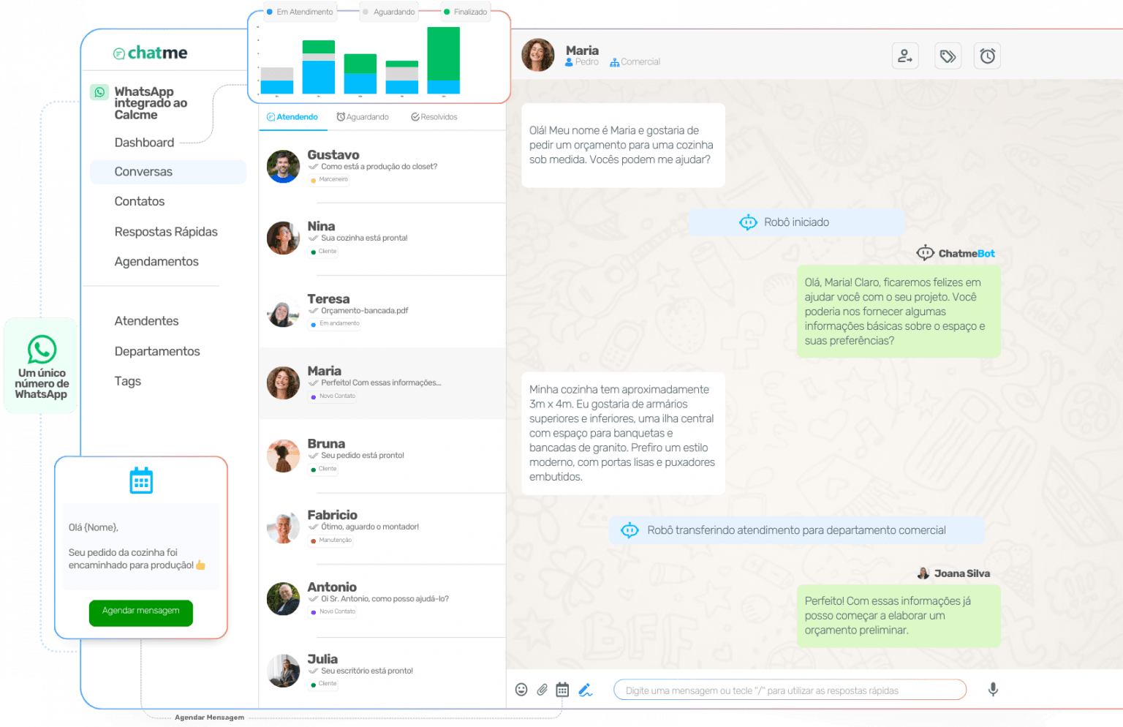Viewport: 1123px width, 727px height.
Task: Click the transfer contact icon in chat header
Action: tap(905, 56)
